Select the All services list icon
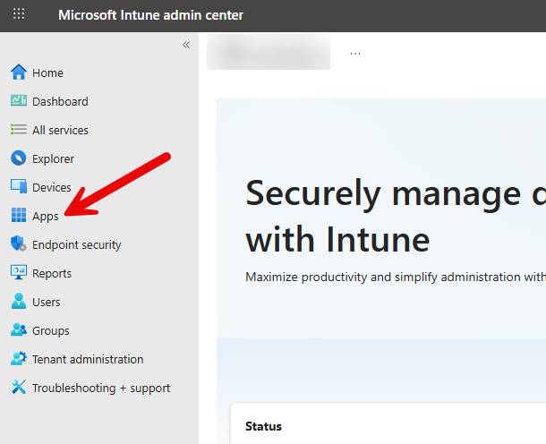 click(x=19, y=130)
